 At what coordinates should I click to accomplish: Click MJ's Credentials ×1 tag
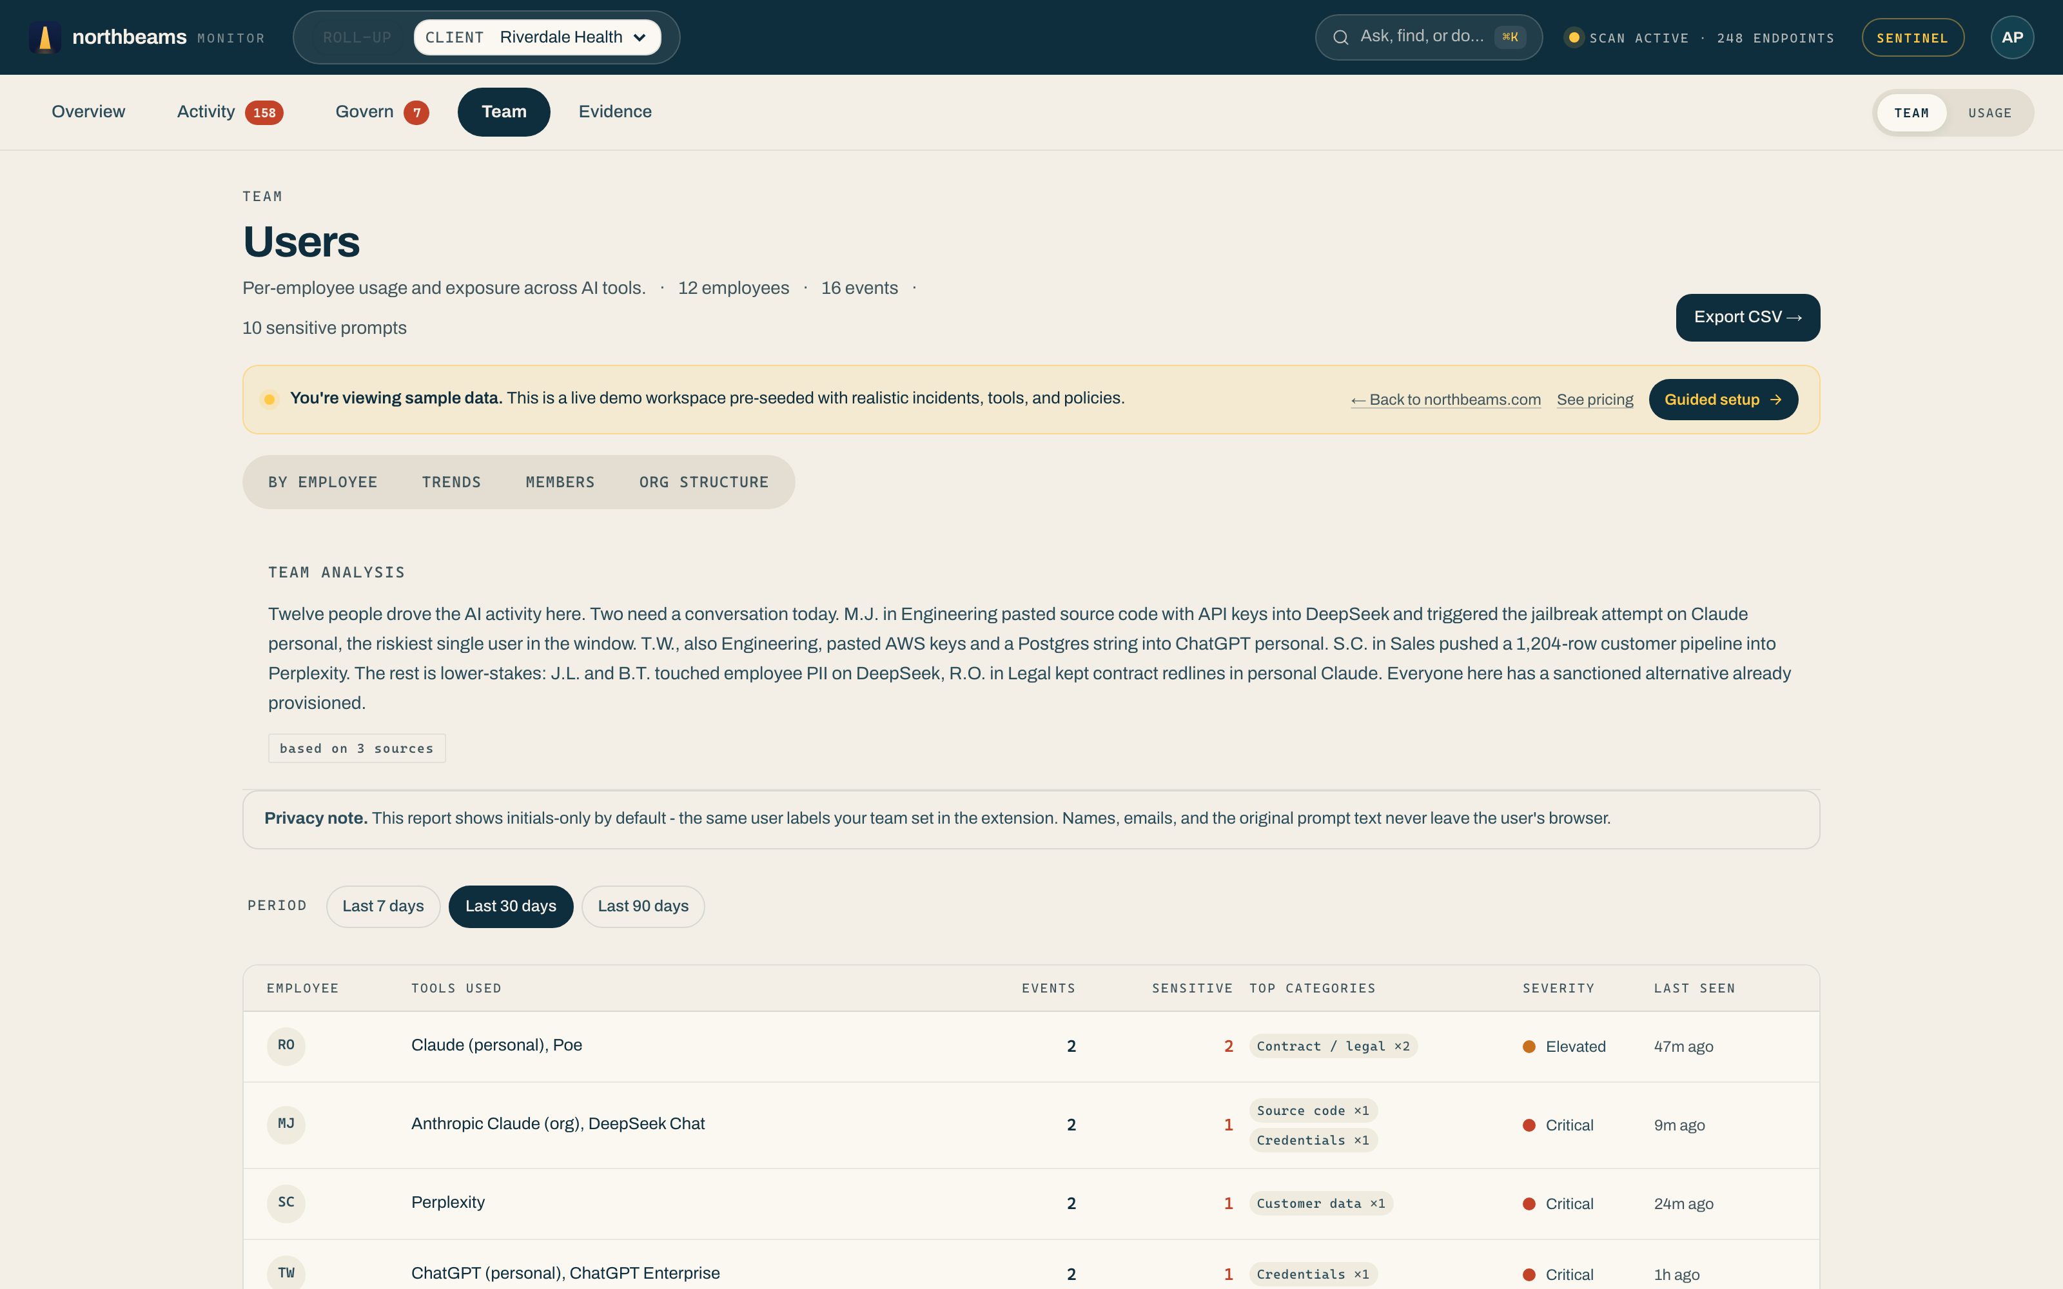click(1313, 1141)
